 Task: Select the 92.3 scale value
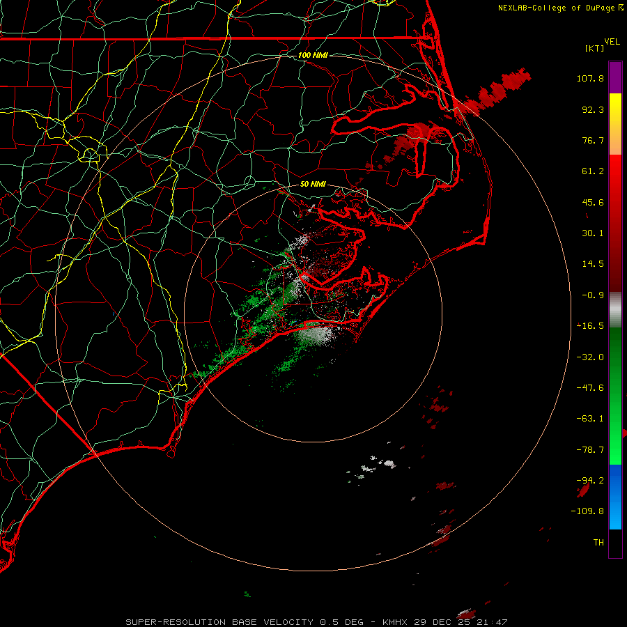tap(593, 109)
